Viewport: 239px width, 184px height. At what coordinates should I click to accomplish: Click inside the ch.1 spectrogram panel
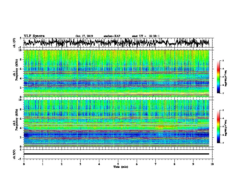(x=116, y=73)
